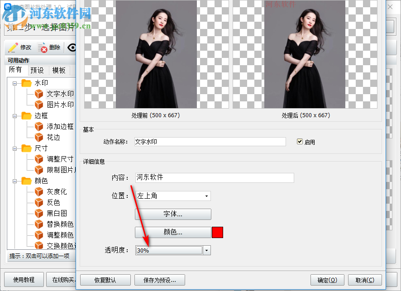Click the 尺寸 folder icon
This screenshot has height=291, width=401.
tap(26, 148)
